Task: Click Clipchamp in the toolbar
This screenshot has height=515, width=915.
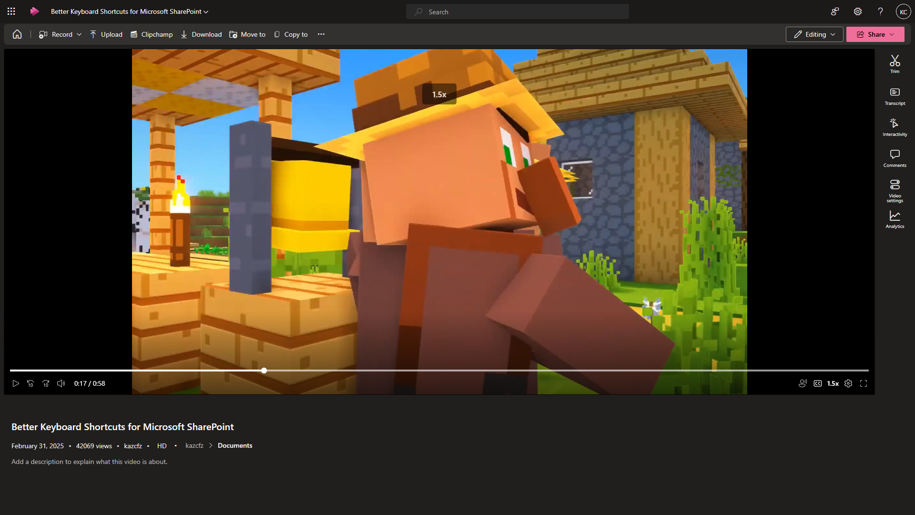Action: click(x=152, y=34)
